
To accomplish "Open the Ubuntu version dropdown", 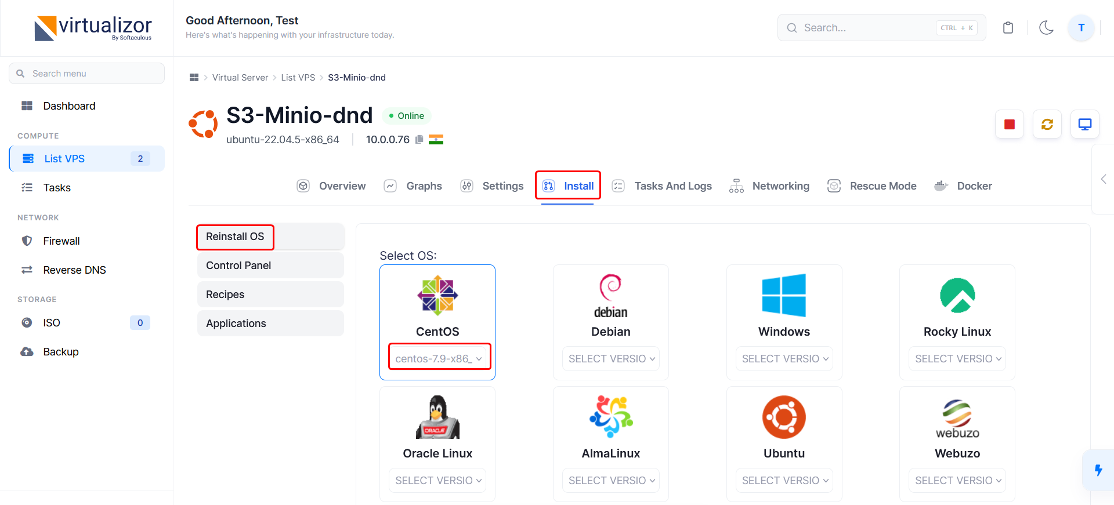I will (784, 481).
